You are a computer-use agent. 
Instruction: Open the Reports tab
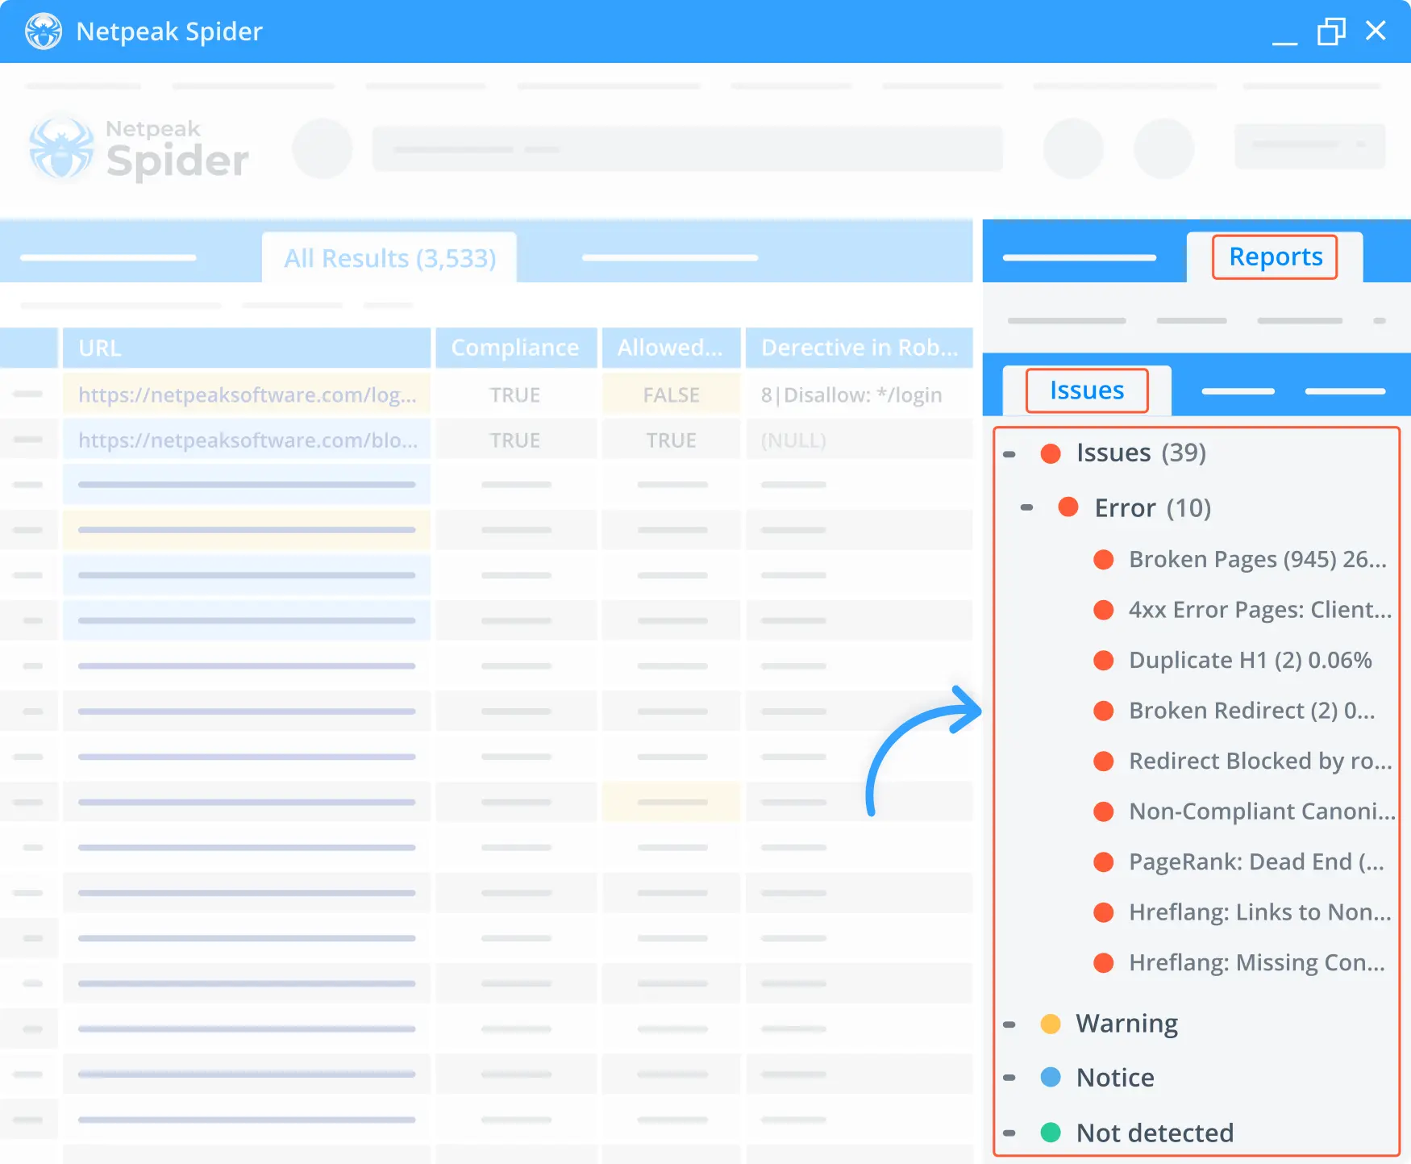[x=1275, y=257]
